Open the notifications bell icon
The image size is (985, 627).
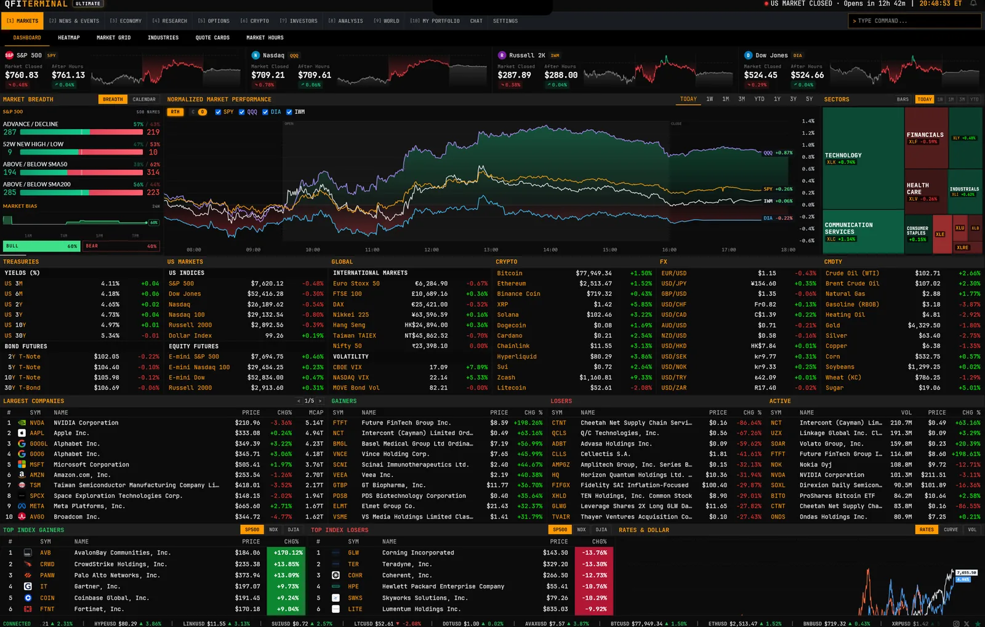point(973,4)
